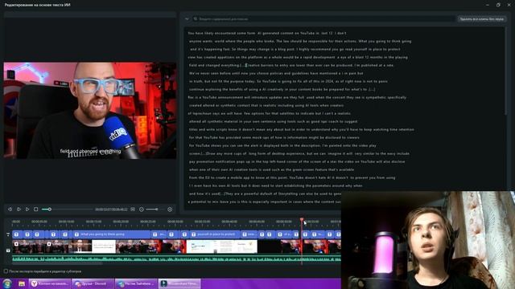Click preview timecode display
The image size is (515, 289).
point(111,210)
